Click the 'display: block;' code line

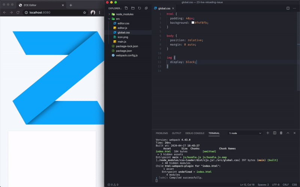pos(183,62)
